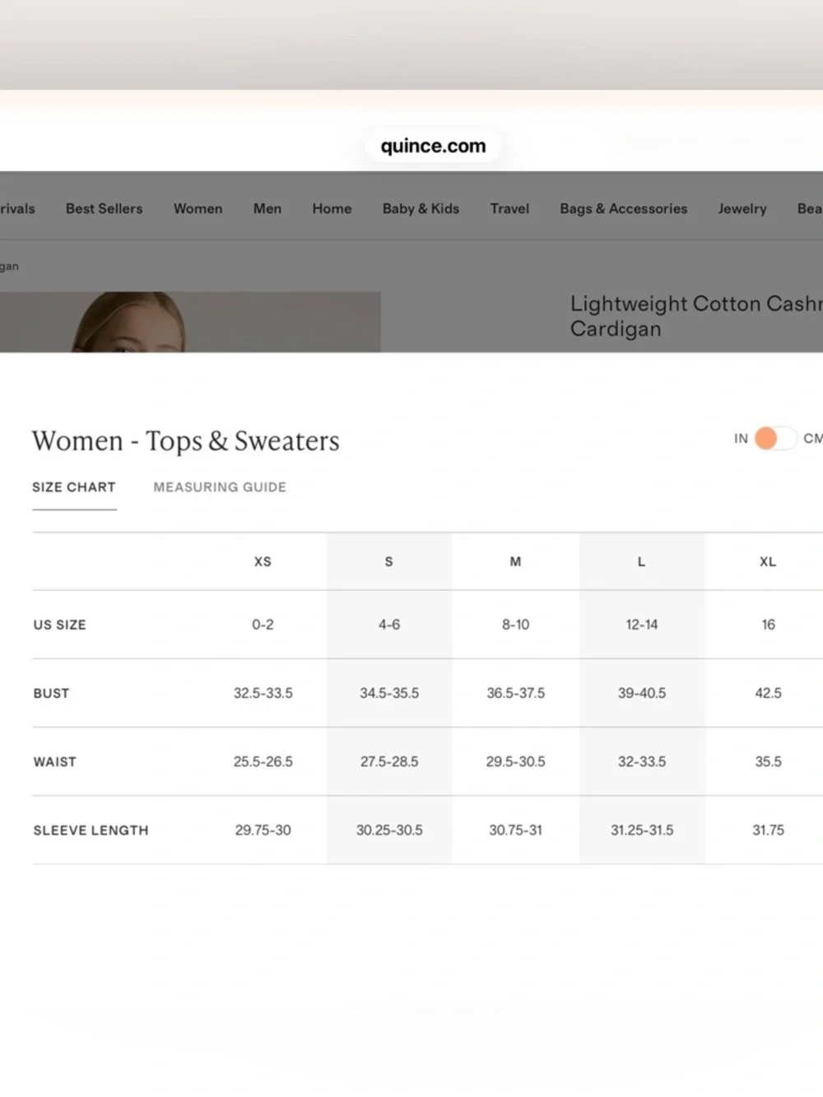Open the Jewelry category
Image resolution: width=823 pixels, height=1097 pixels.
click(x=742, y=209)
